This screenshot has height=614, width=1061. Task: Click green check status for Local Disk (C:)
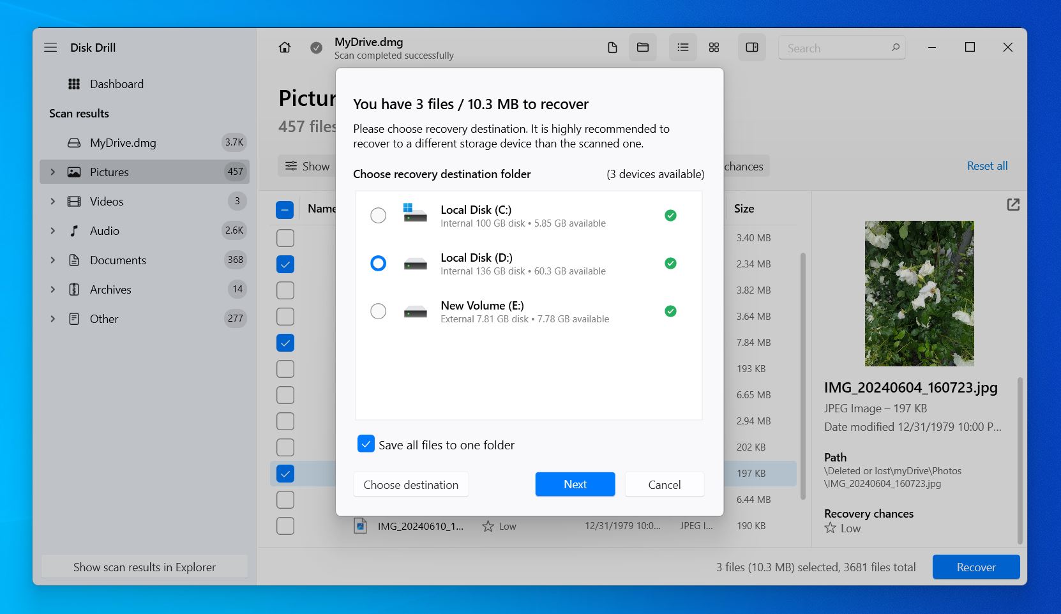(670, 216)
